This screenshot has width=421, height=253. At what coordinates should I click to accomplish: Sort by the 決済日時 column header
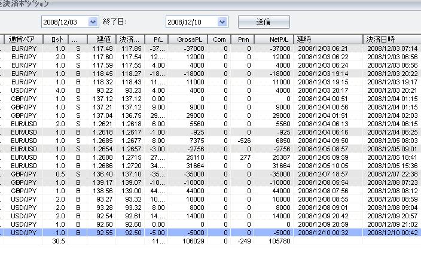[392, 39]
